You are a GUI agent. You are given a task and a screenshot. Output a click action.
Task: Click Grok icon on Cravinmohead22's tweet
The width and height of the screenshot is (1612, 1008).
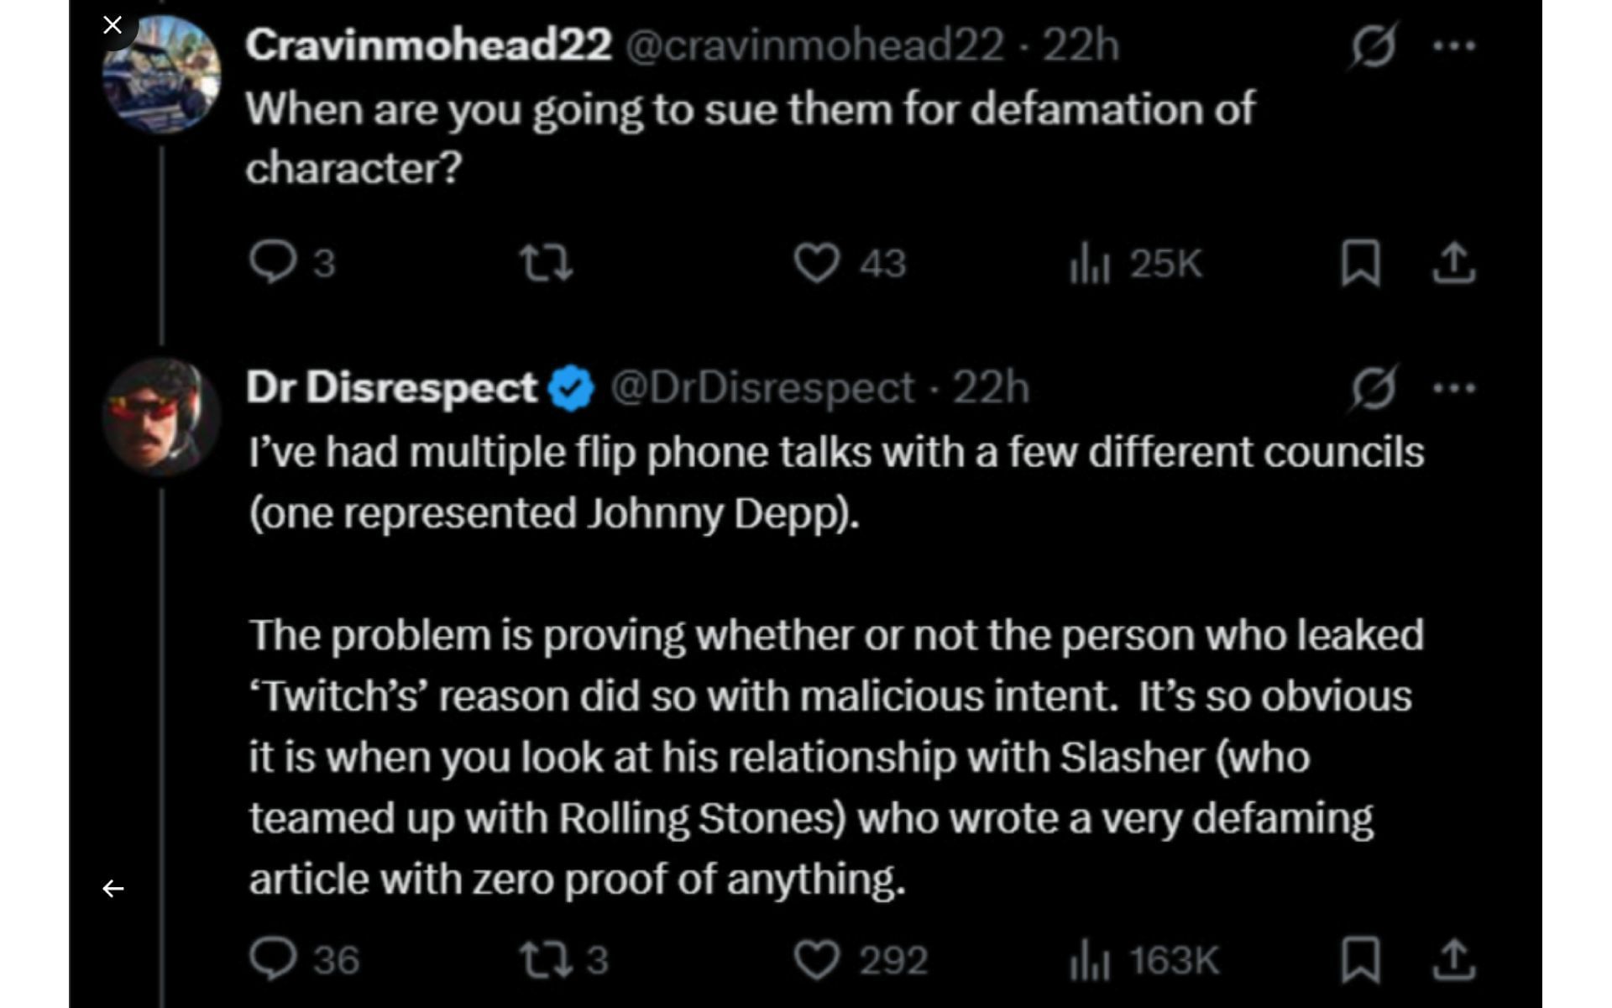coord(1374,45)
